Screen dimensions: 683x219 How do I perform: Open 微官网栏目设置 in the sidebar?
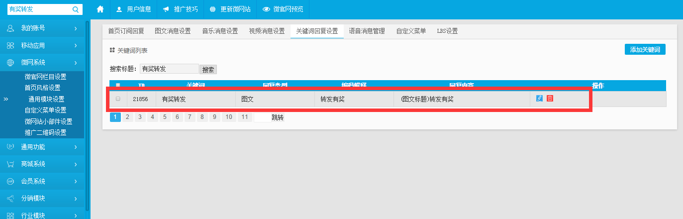tap(45, 77)
